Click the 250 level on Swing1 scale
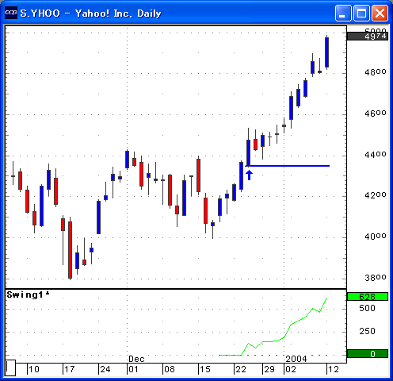 pyautogui.click(x=367, y=331)
